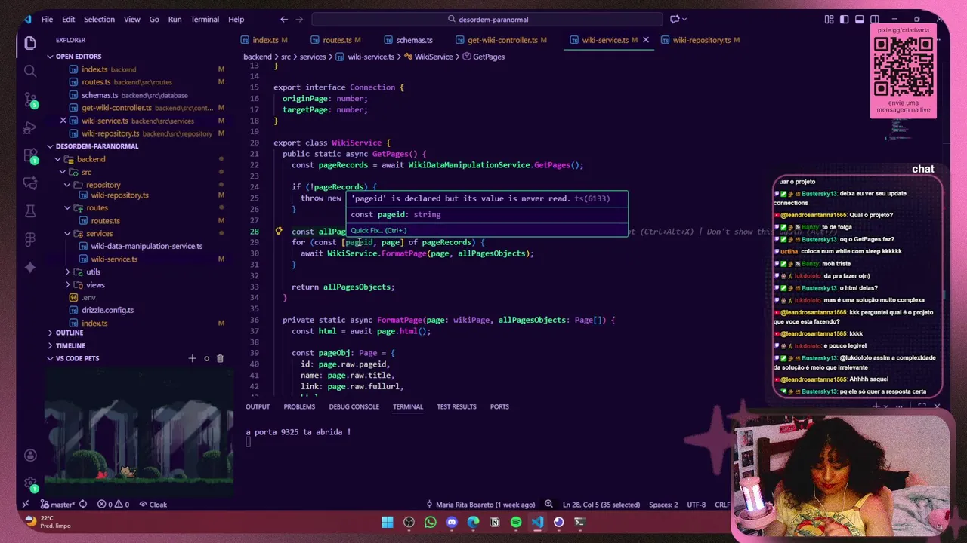
Task: Go forward with the navigation arrow
Action: 301,19
